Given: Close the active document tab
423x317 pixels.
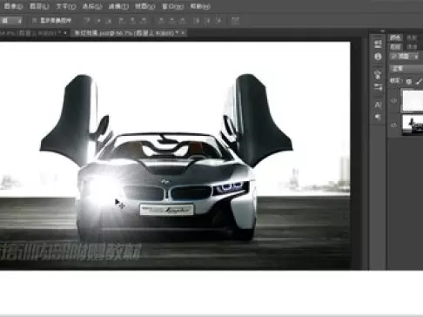Looking at the screenshot, I should pyautogui.click(x=184, y=33).
